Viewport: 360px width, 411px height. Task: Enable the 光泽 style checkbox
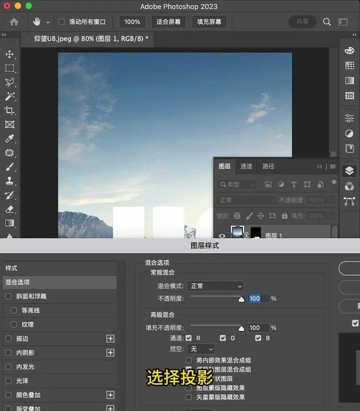[8, 381]
